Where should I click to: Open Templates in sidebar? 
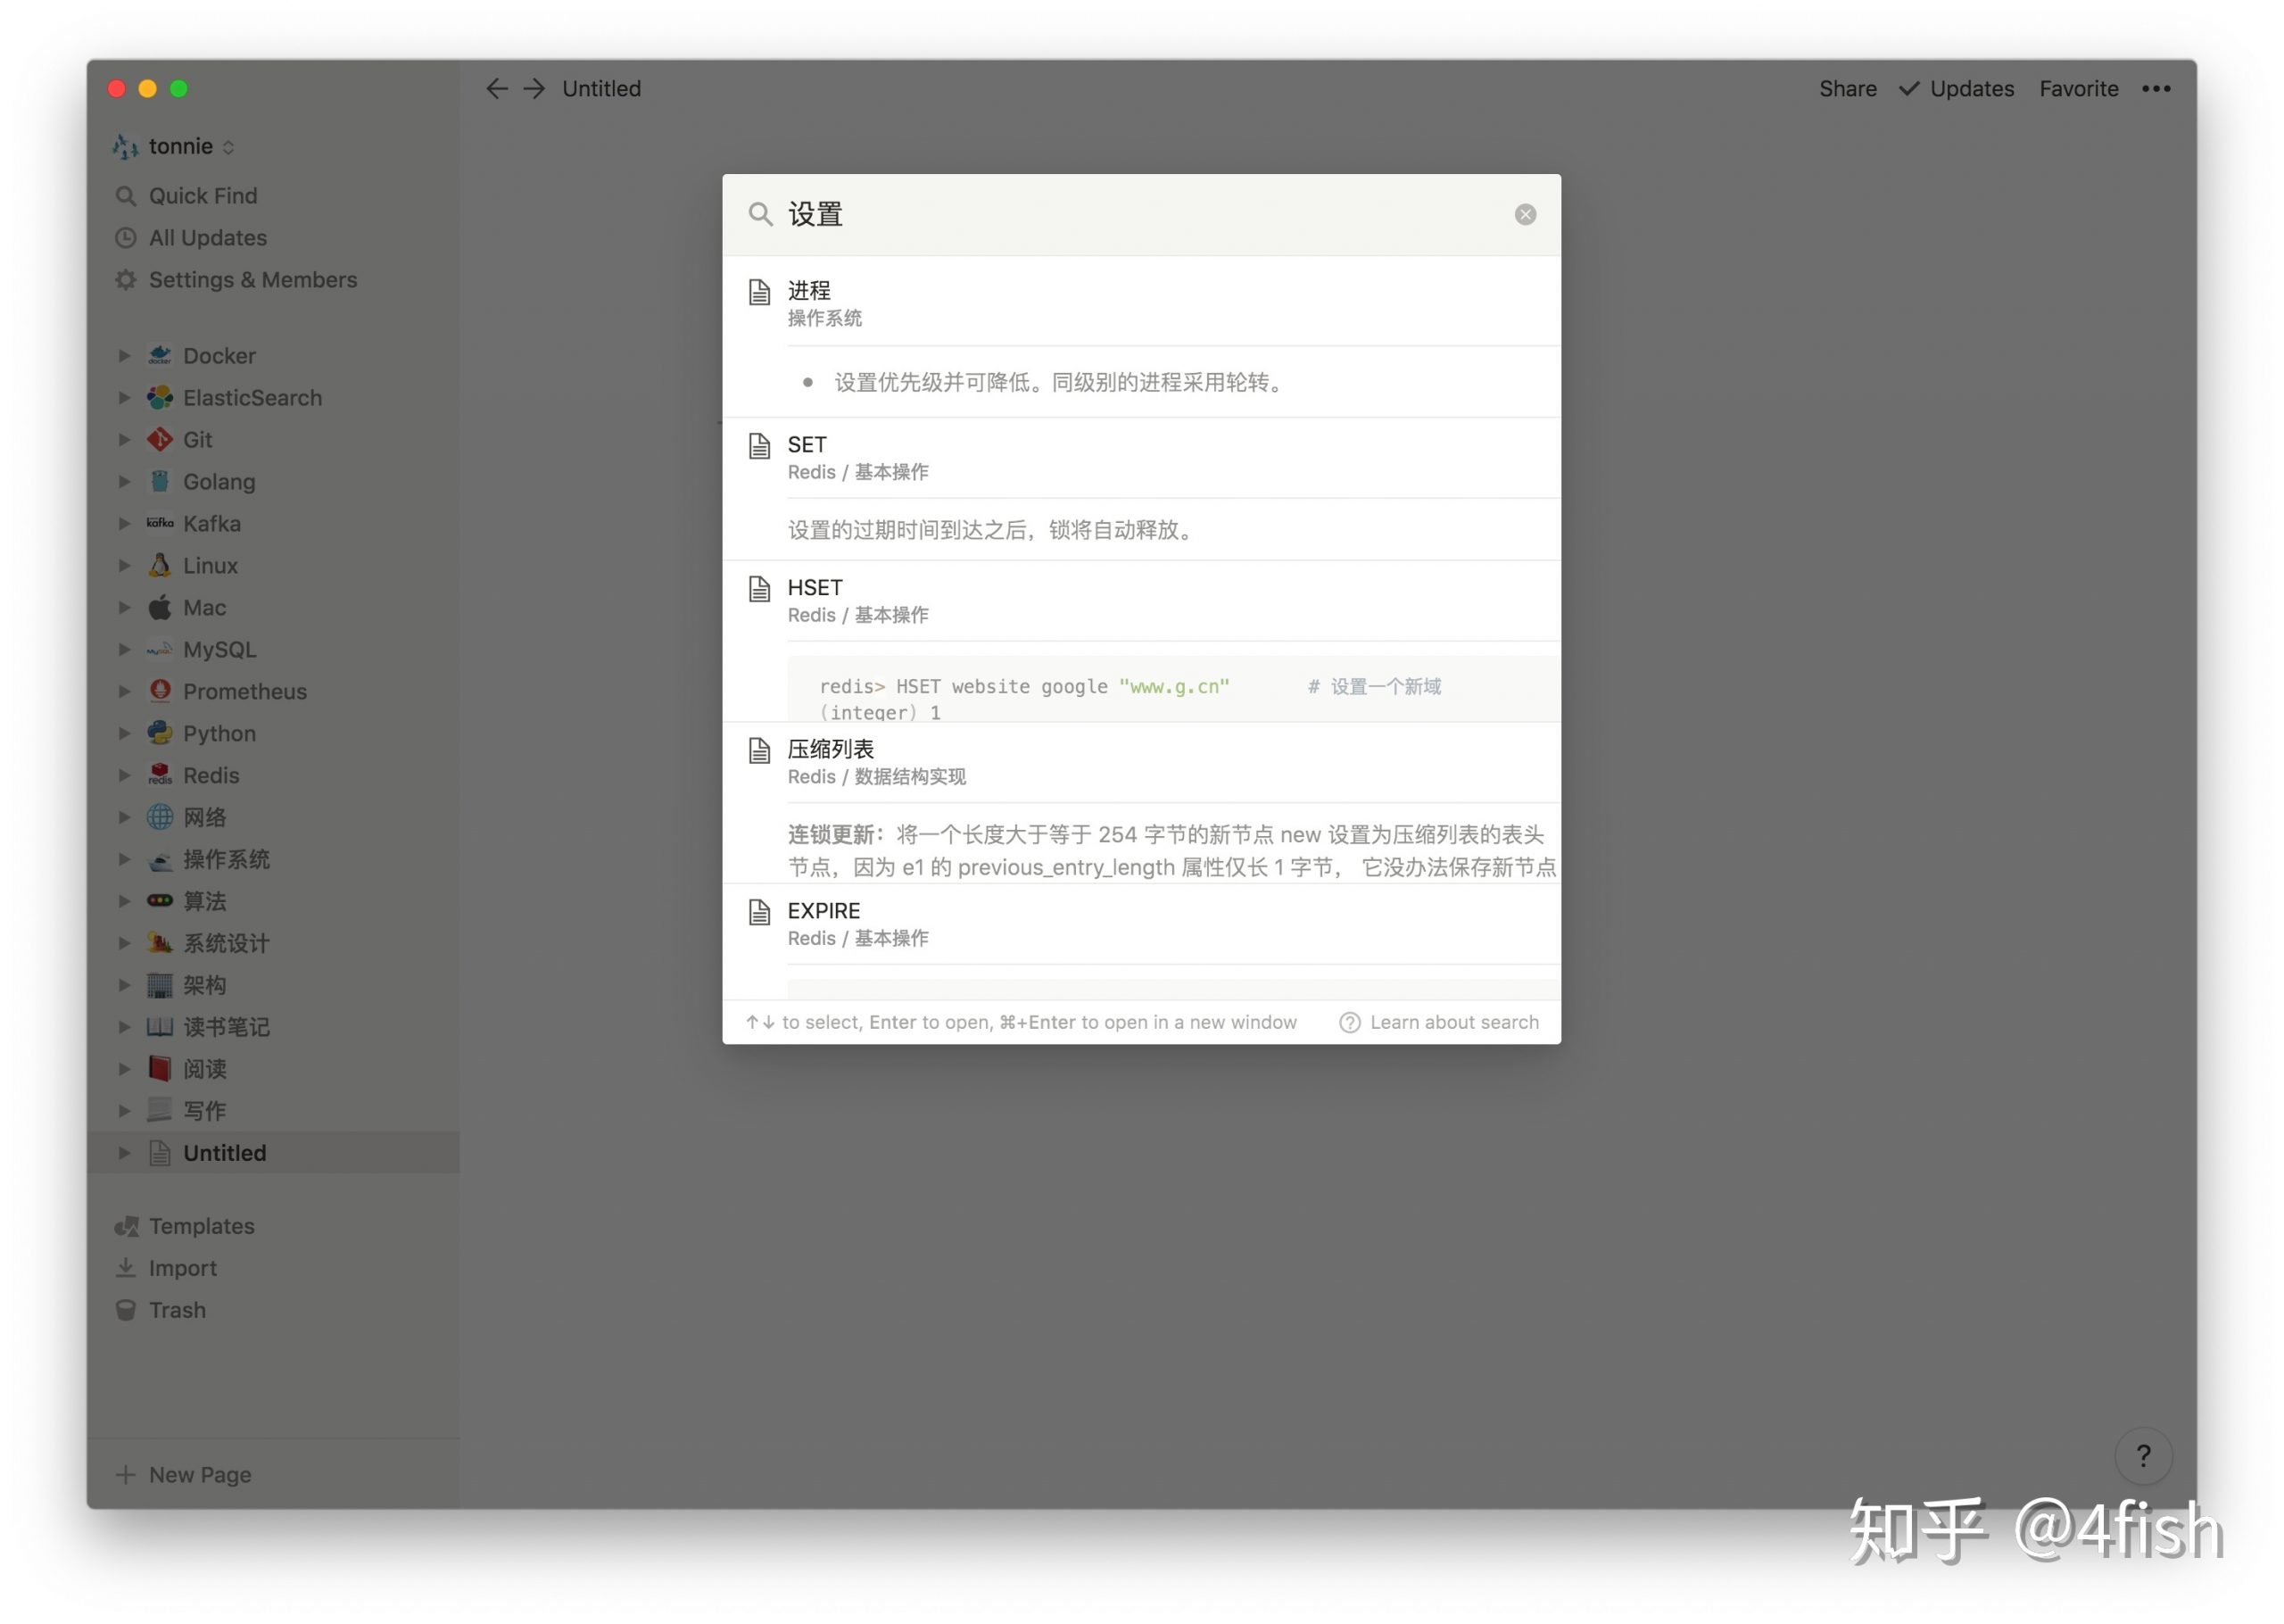(x=273, y=1226)
